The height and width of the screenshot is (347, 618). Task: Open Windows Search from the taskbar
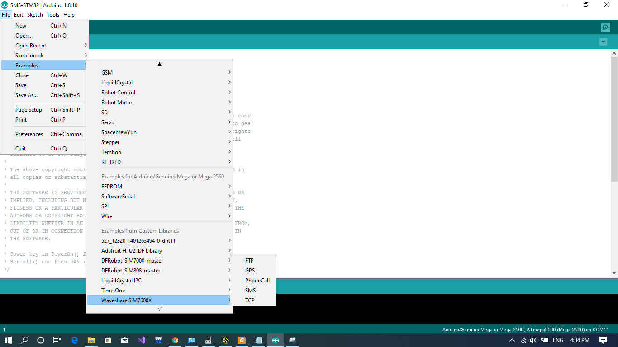tap(25, 340)
